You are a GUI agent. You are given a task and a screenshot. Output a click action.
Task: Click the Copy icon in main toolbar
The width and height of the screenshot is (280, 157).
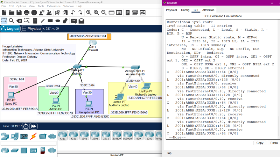57,13
